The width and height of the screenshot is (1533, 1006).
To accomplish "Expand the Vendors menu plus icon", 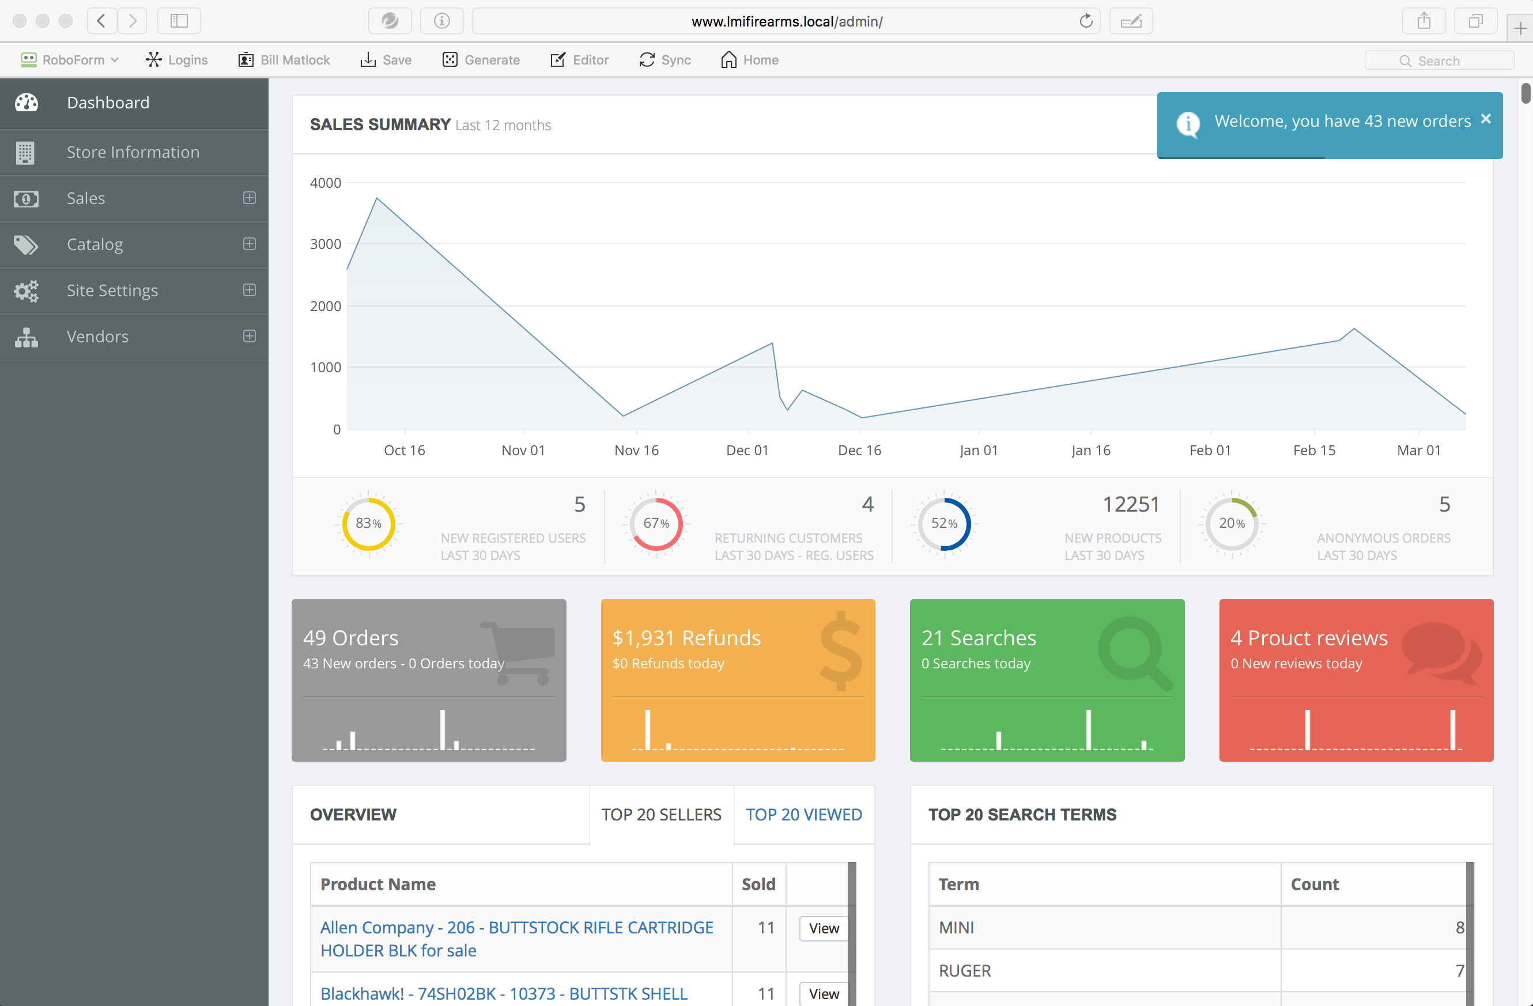I will (x=250, y=336).
